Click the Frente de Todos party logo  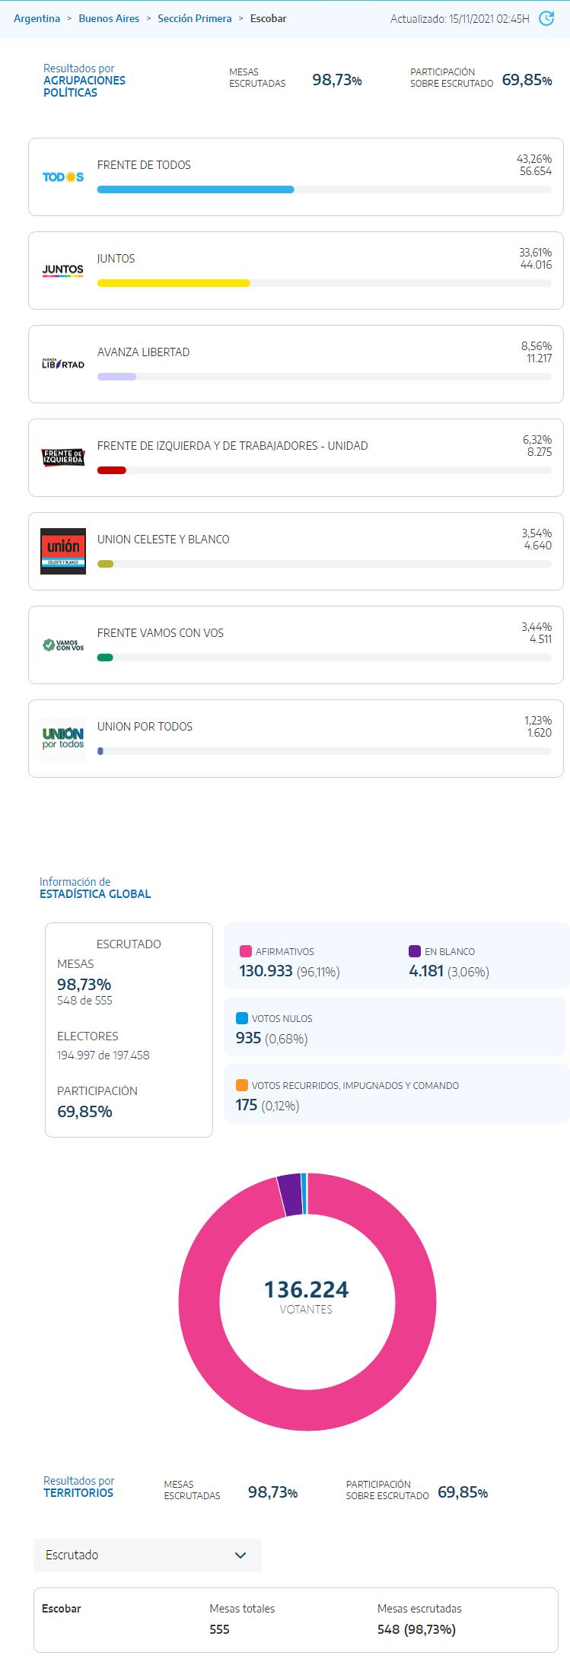click(x=64, y=177)
